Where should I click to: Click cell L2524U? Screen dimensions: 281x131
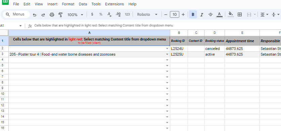click(179, 49)
